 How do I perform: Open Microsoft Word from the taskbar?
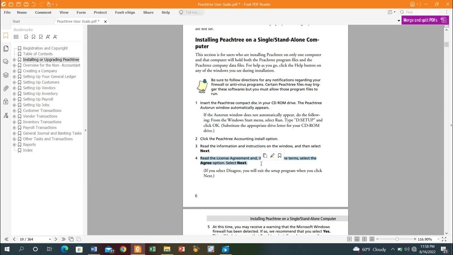click(x=94, y=249)
